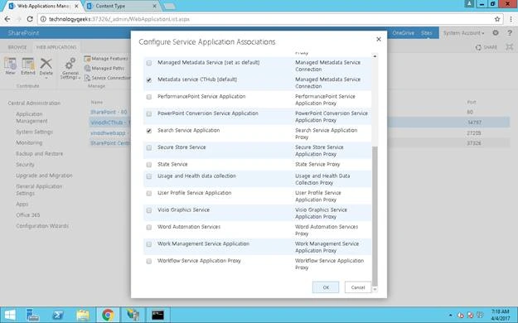The width and height of the screenshot is (518, 323).
Task: Check State Service checkbox
Action: (149, 165)
